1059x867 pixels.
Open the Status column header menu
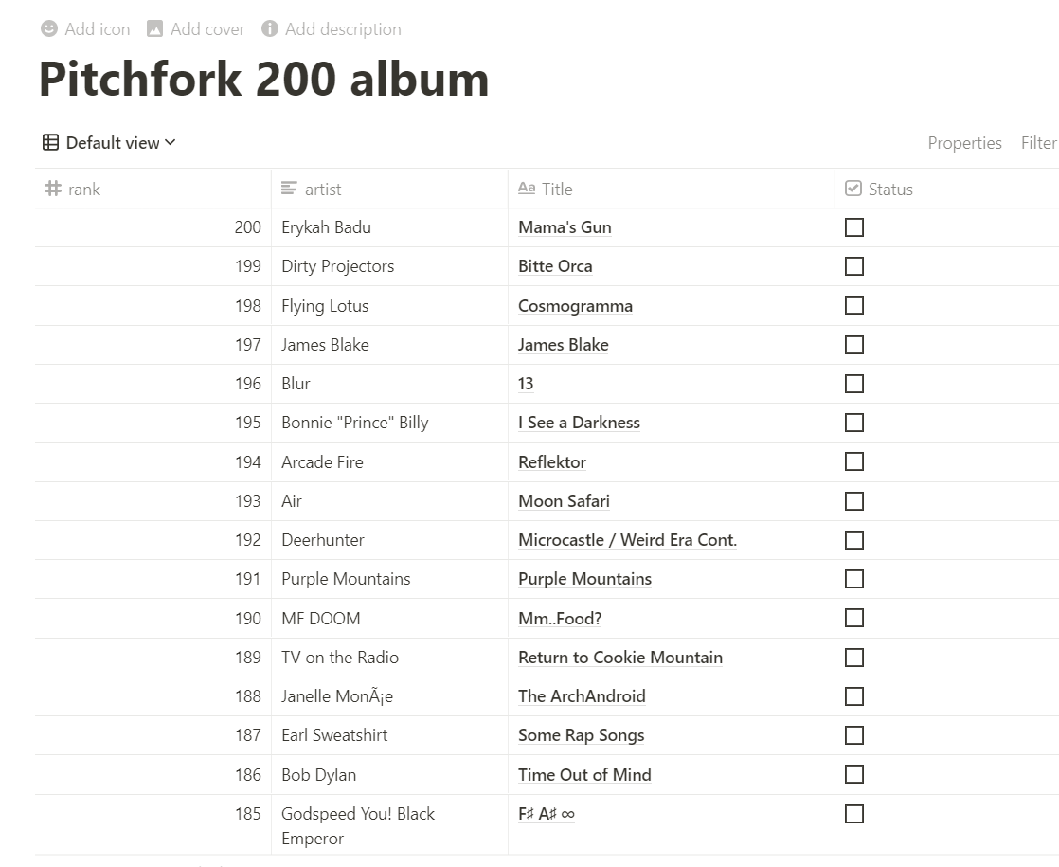(891, 189)
